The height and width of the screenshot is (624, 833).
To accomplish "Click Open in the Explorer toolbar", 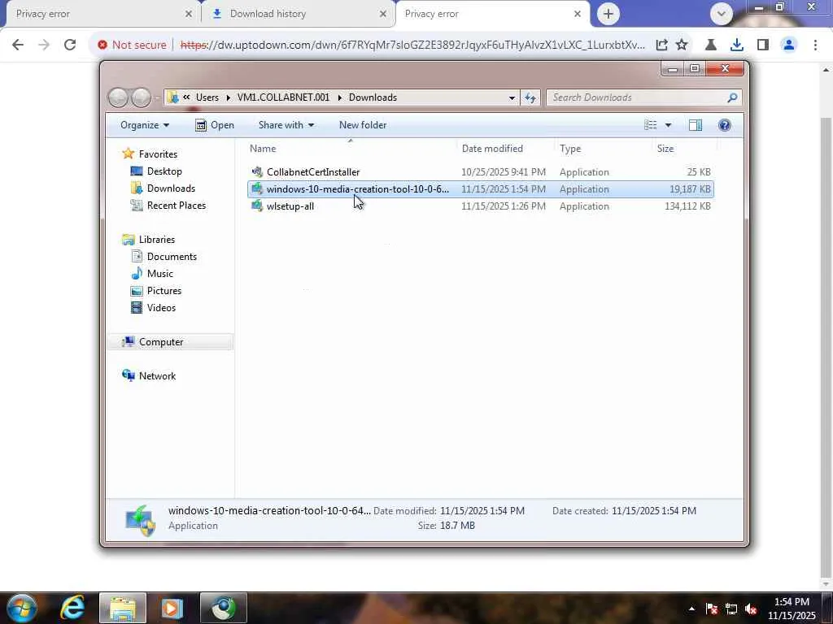I will [215, 125].
